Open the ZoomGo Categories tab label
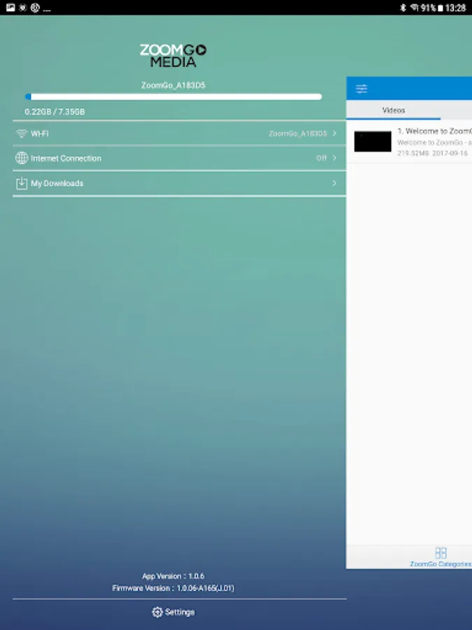 pyautogui.click(x=441, y=564)
